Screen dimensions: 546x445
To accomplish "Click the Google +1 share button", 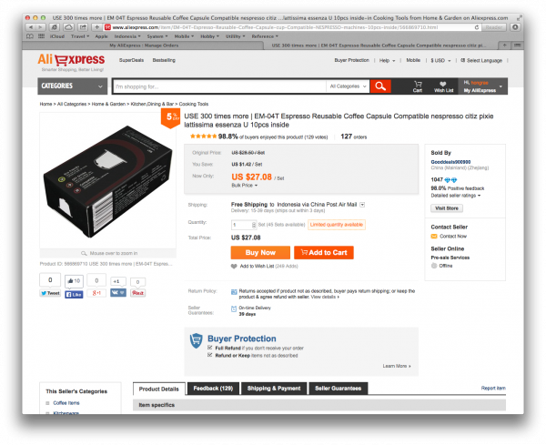I will click(96, 293).
